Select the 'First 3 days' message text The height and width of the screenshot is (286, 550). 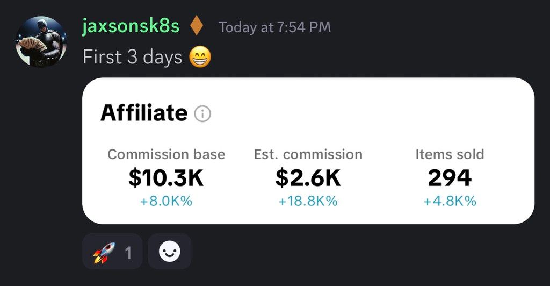[x=132, y=57]
